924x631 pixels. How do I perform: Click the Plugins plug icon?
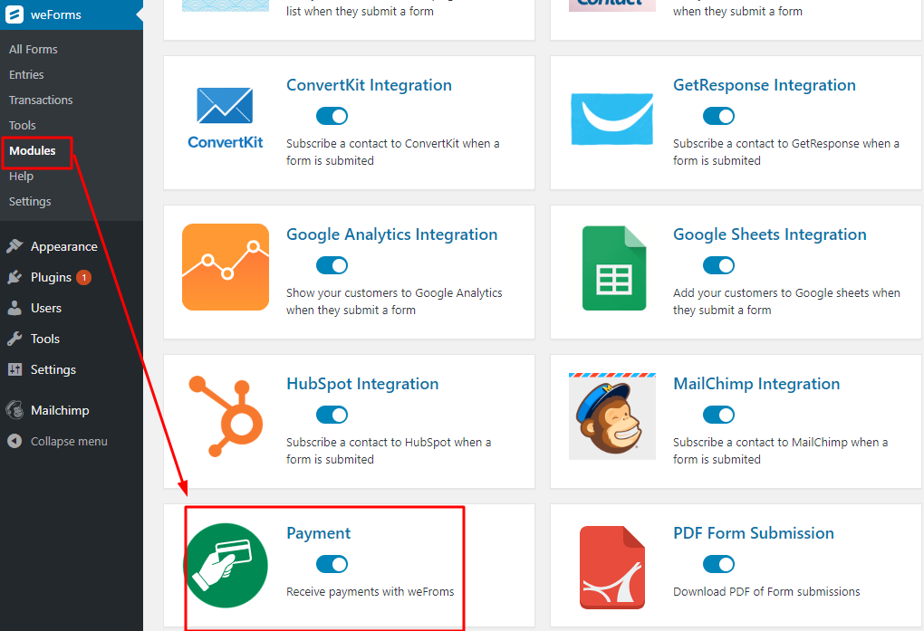pyautogui.click(x=14, y=277)
